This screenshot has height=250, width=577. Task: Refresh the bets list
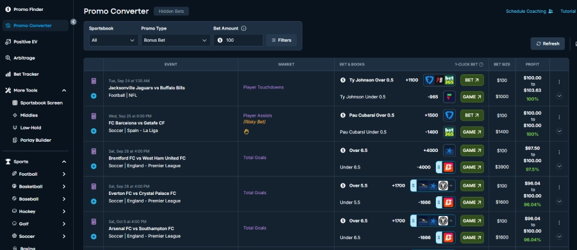(548, 44)
